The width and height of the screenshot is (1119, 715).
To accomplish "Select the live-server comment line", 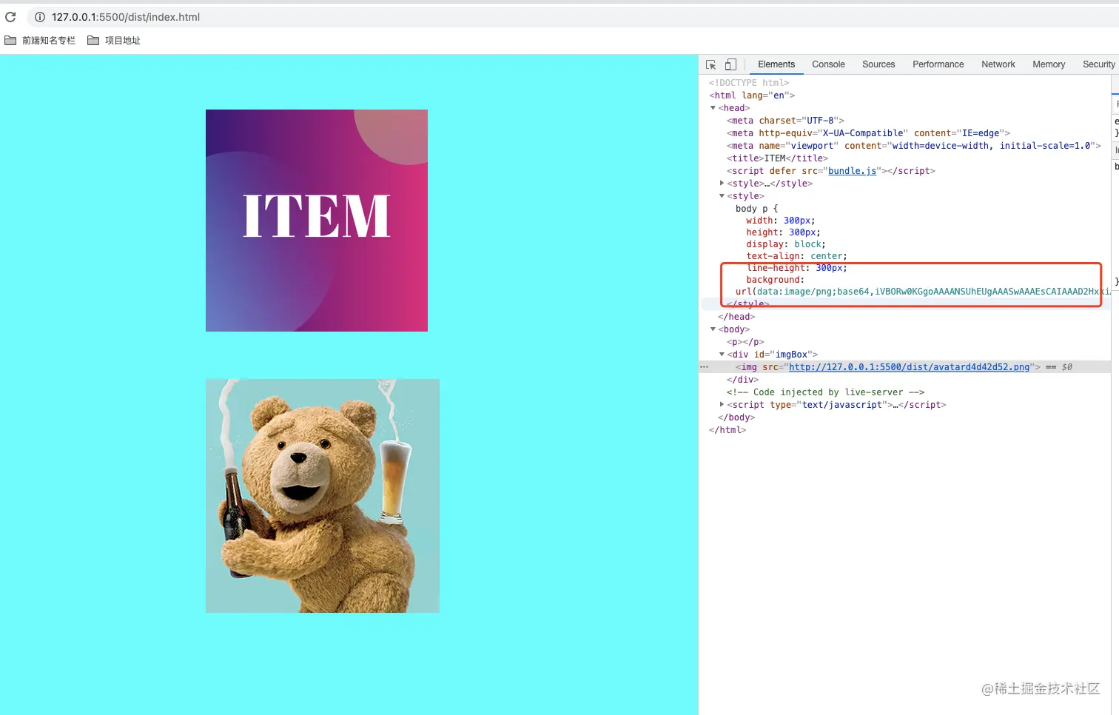I will (x=825, y=392).
